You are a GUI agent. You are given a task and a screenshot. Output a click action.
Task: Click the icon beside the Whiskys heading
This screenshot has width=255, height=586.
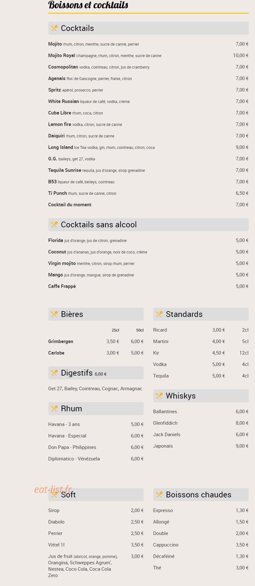[x=159, y=396]
